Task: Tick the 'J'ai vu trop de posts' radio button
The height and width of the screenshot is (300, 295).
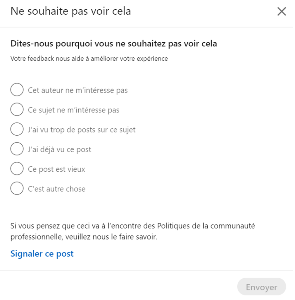Action: coord(17,129)
